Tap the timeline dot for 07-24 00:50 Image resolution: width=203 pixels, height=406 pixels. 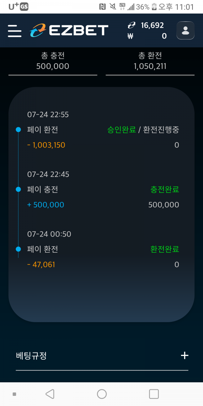[x=18, y=249]
